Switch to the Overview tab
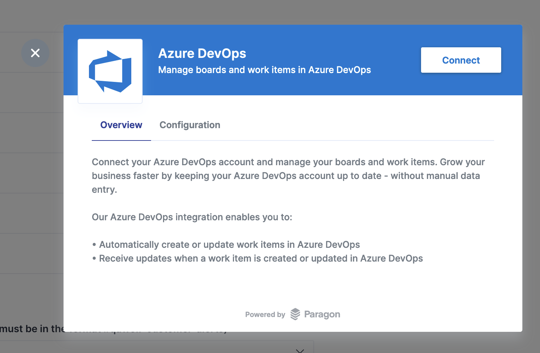Screen dimensions: 540x353 tap(121, 125)
